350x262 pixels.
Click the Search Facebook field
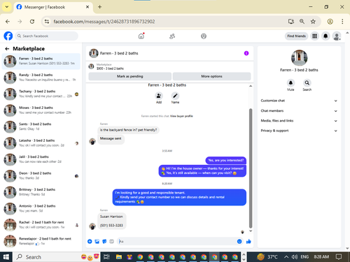coord(47,36)
